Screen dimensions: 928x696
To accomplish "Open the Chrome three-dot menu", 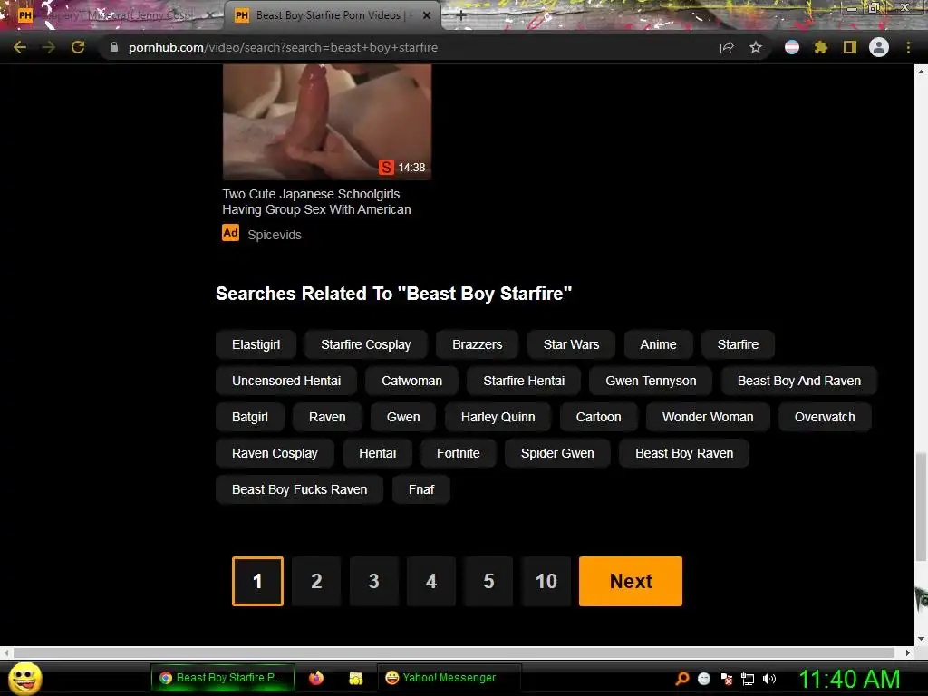I will (x=908, y=47).
